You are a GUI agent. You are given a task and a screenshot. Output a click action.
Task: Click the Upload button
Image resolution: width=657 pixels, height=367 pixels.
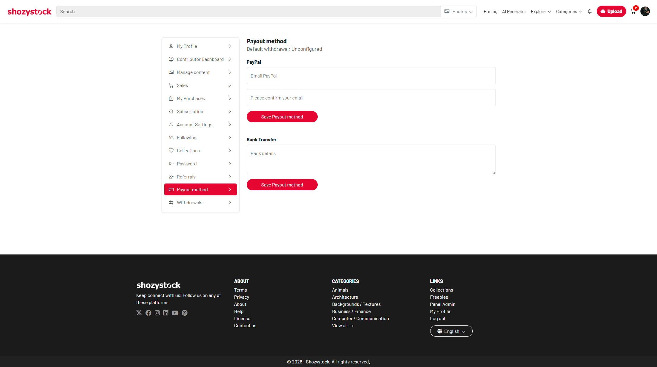click(611, 11)
